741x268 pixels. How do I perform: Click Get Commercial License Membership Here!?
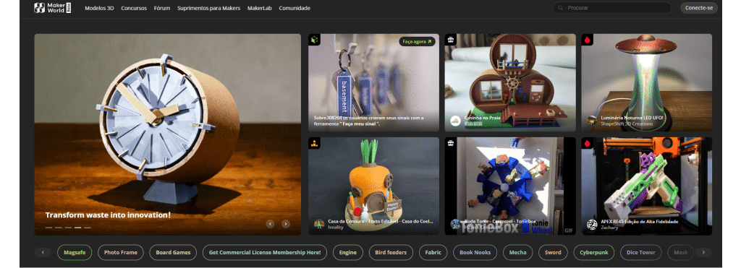tap(265, 252)
